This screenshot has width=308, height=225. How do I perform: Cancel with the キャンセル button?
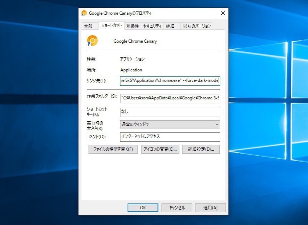click(x=177, y=207)
